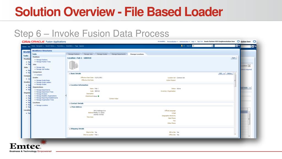Open the Manage Job Families link
The height and width of the screenshot is (159, 282).
click(43, 69)
